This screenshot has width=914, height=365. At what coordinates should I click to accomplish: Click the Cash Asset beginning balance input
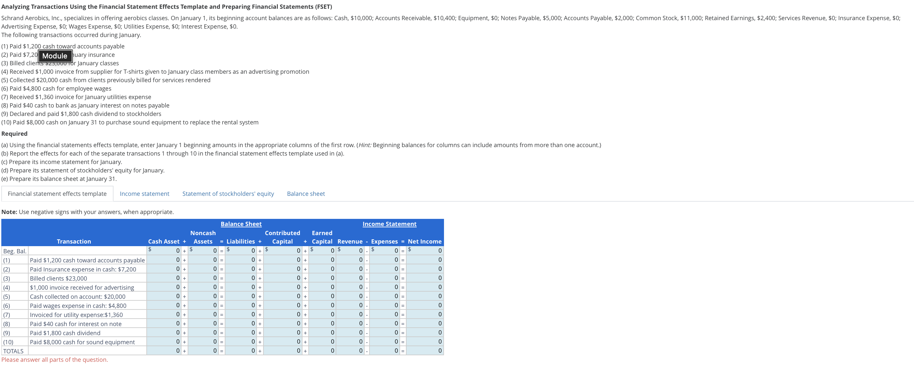tap(164, 251)
